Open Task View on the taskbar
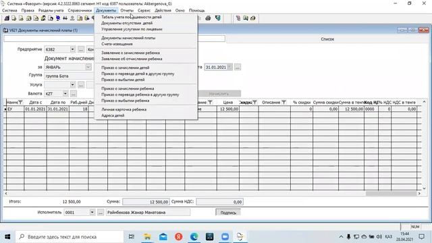The width and height of the screenshot is (432, 243). click(132, 237)
